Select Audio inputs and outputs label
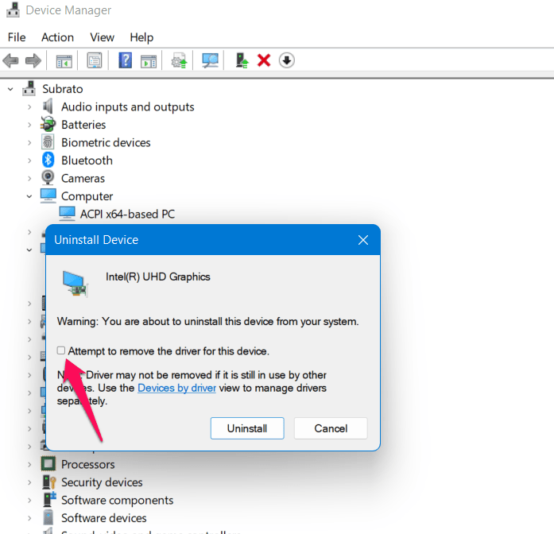The image size is (554, 534). 127,107
